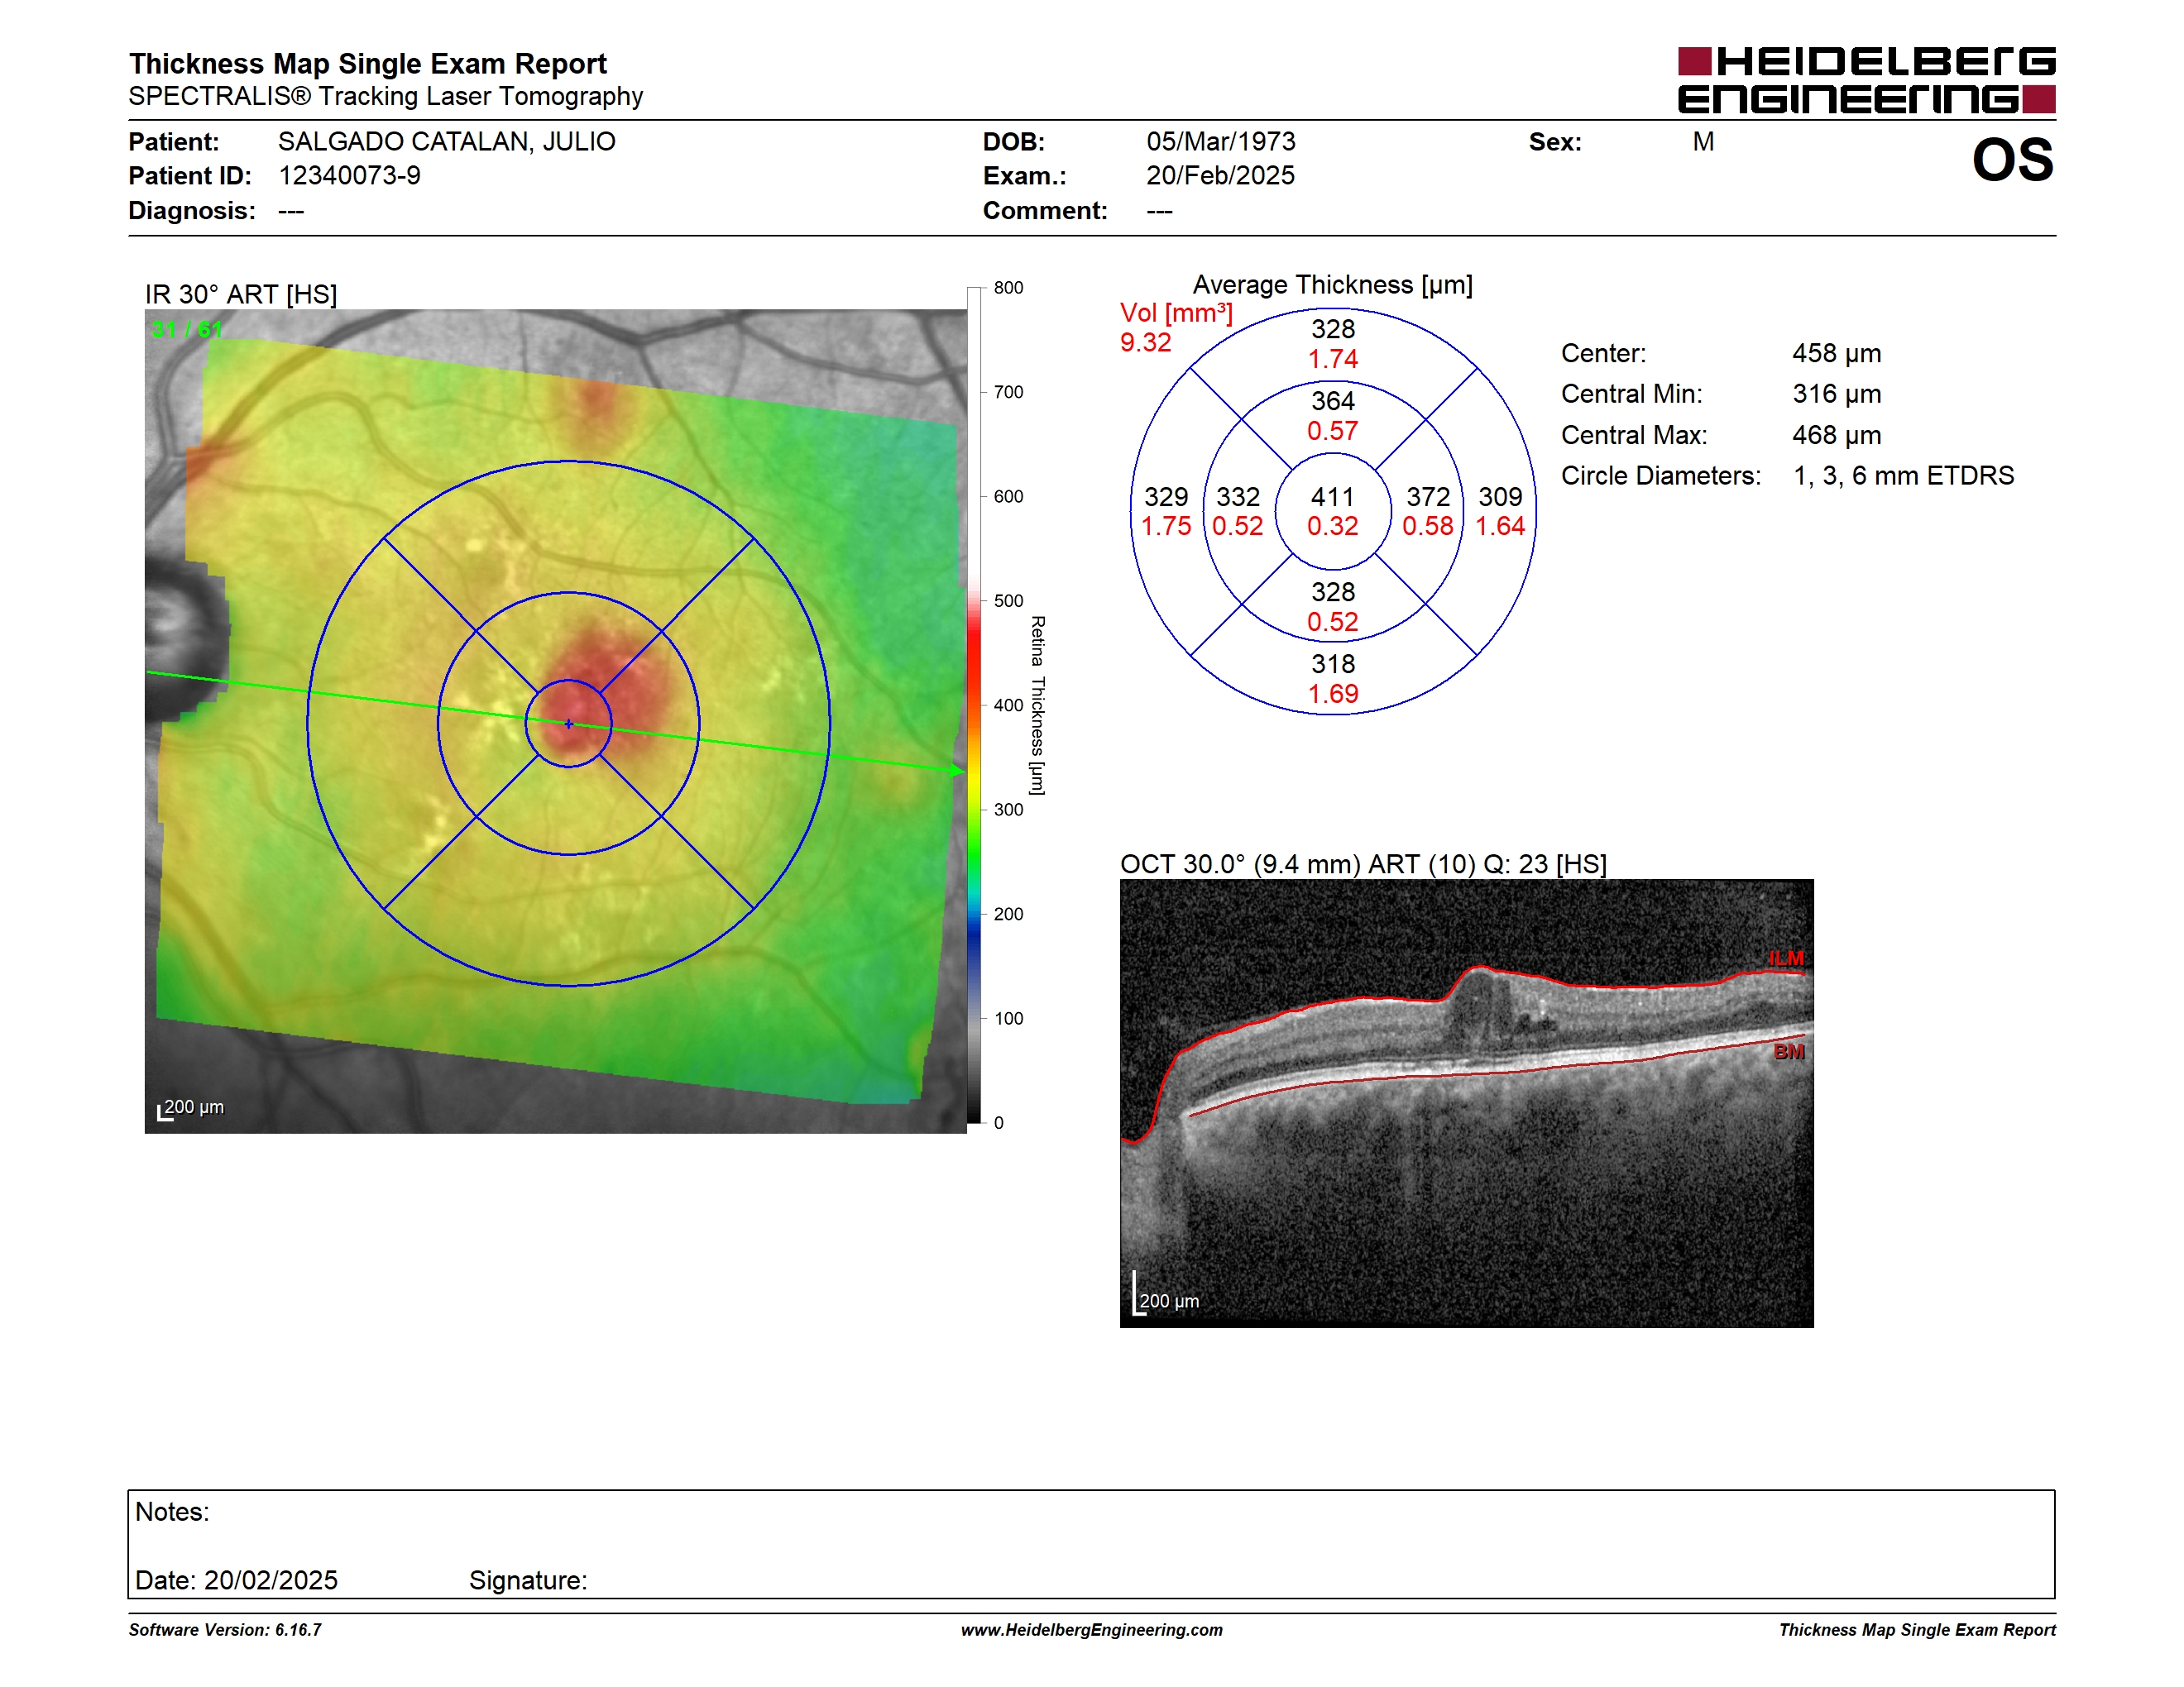2184x1687 pixels.
Task: Click the Signature field
Action: click(528, 1580)
